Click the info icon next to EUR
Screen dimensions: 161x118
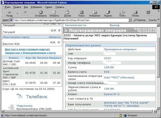59,31
